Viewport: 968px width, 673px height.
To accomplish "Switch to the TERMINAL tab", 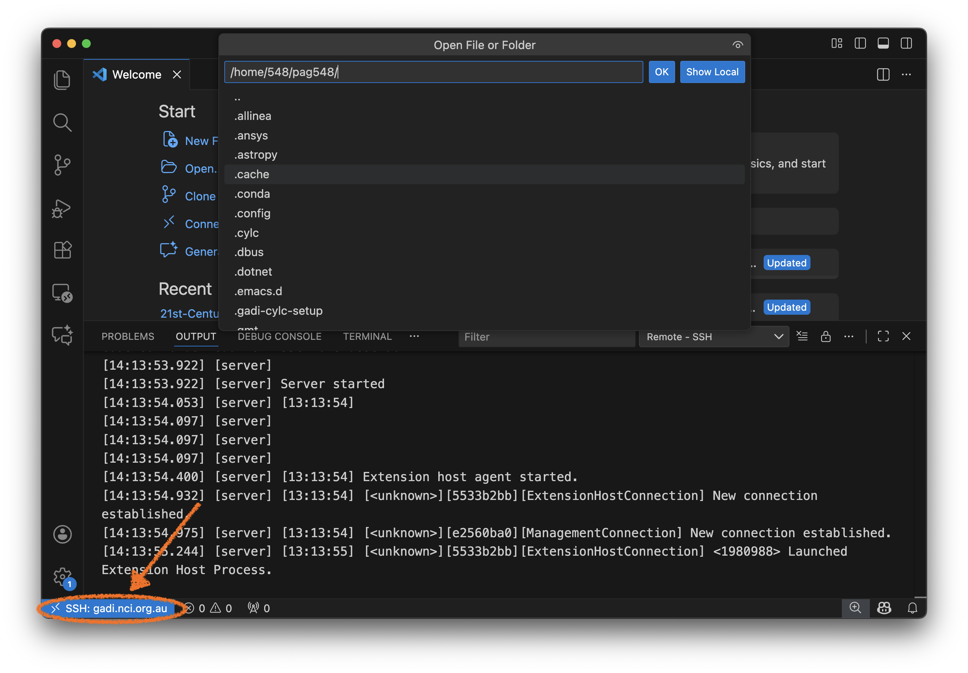I will [367, 336].
